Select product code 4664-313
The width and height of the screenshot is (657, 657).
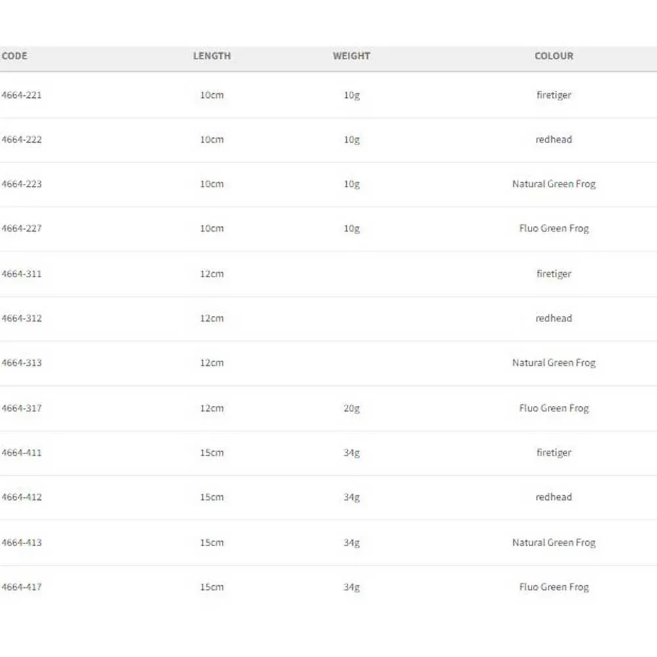pos(22,363)
